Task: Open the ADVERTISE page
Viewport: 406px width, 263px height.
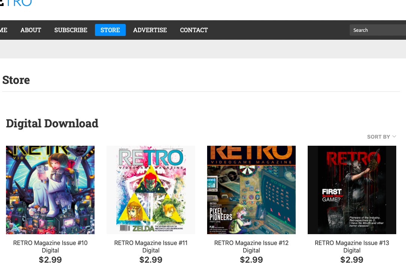Action: pos(150,30)
